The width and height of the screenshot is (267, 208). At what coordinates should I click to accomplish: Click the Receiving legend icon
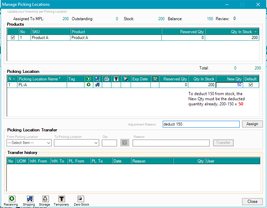click(x=11, y=199)
